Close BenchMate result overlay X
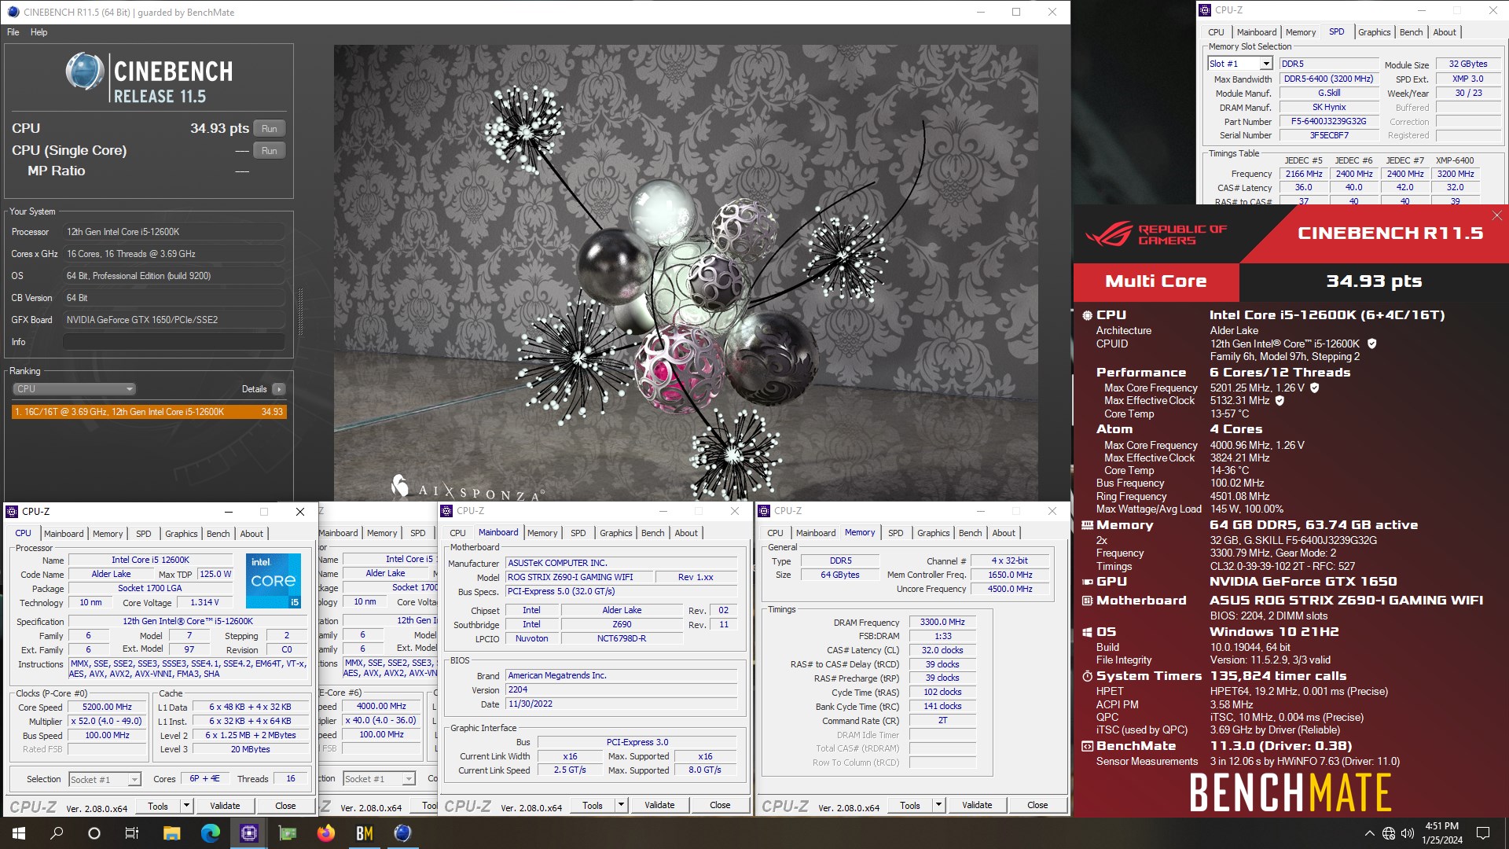The width and height of the screenshot is (1509, 849). [1496, 215]
